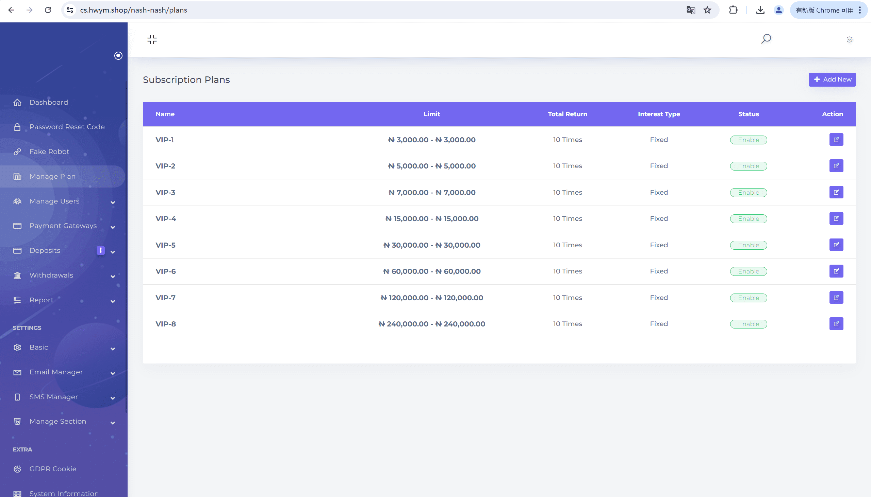
Task: Click the edit icon for VIP-1 plan
Action: click(836, 140)
